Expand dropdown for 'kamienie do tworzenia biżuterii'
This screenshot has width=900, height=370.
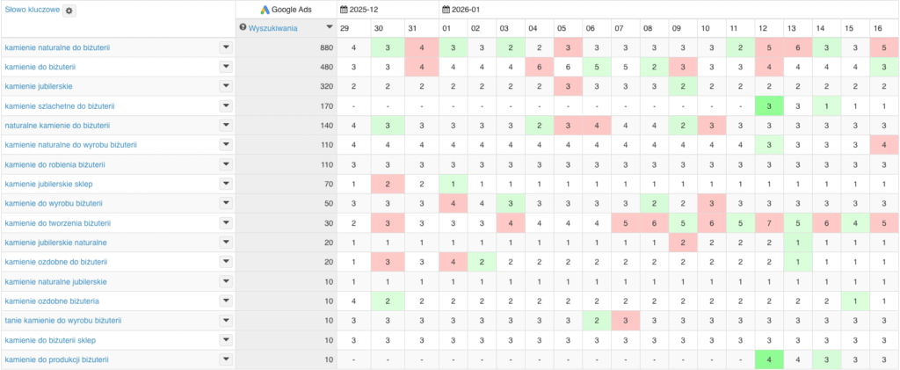(226, 222)
